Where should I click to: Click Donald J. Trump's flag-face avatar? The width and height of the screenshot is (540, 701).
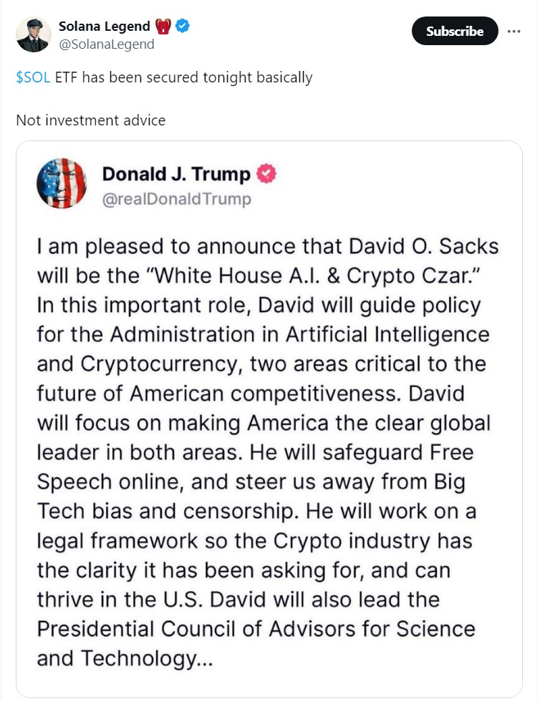(x=62, y=183)
